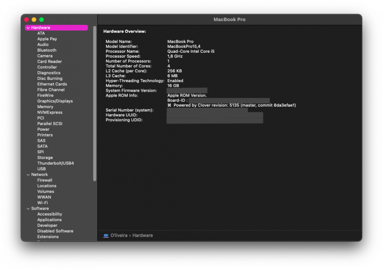Click the sidebar vertical scrollbar

[x=95, y=104]
